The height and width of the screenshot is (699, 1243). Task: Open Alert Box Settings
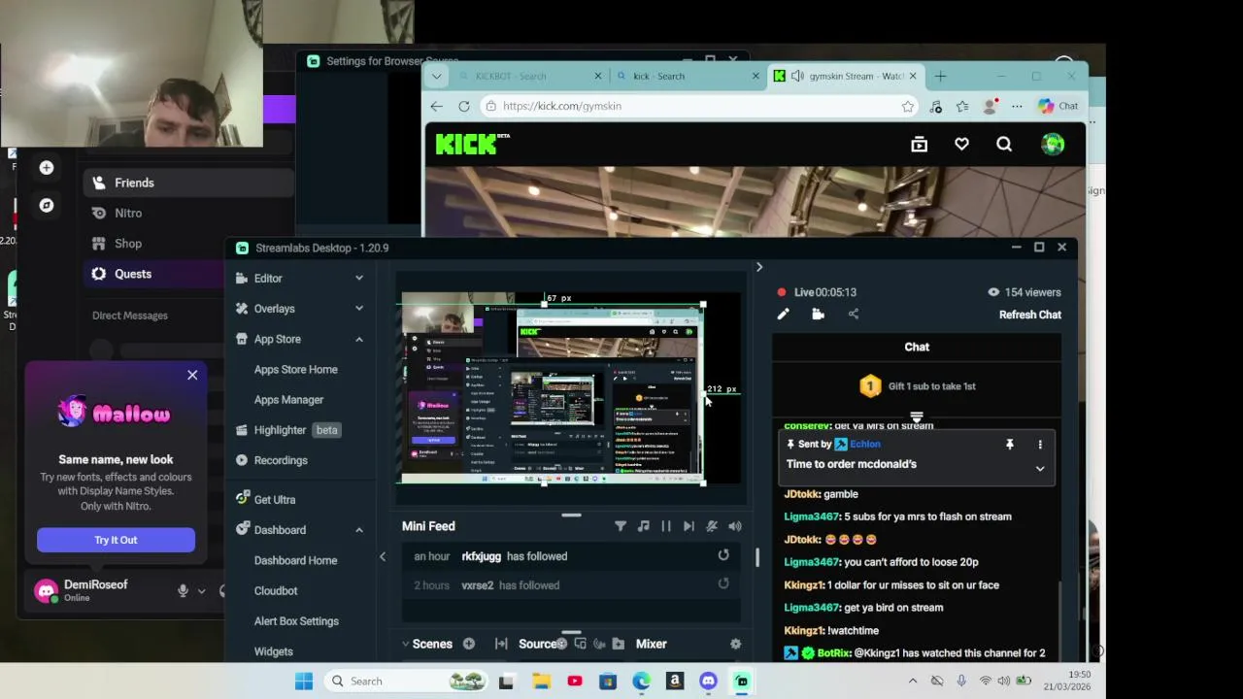point(296,621)
